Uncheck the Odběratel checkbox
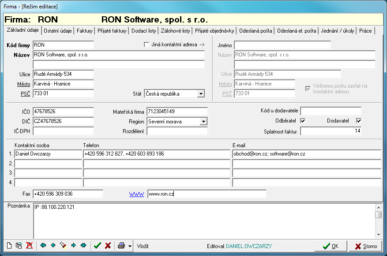Screen dimensions: 387x256 point(303,121)
